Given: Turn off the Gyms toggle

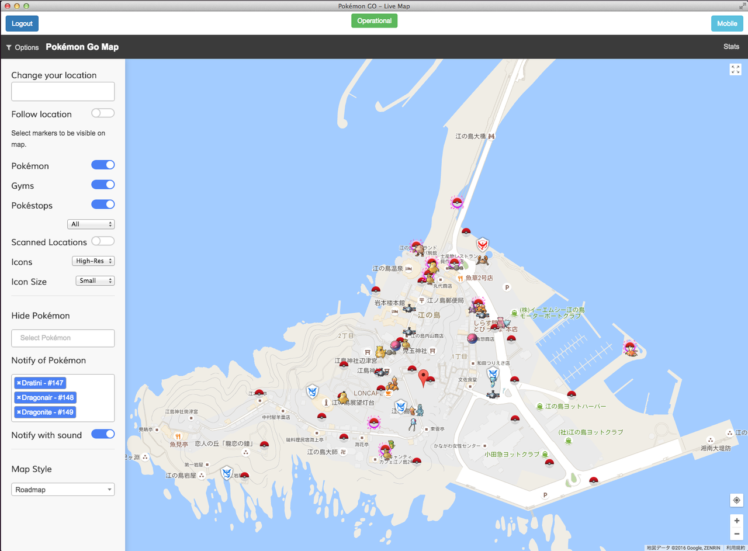Looking at the screenshot, I should point(103,185).
